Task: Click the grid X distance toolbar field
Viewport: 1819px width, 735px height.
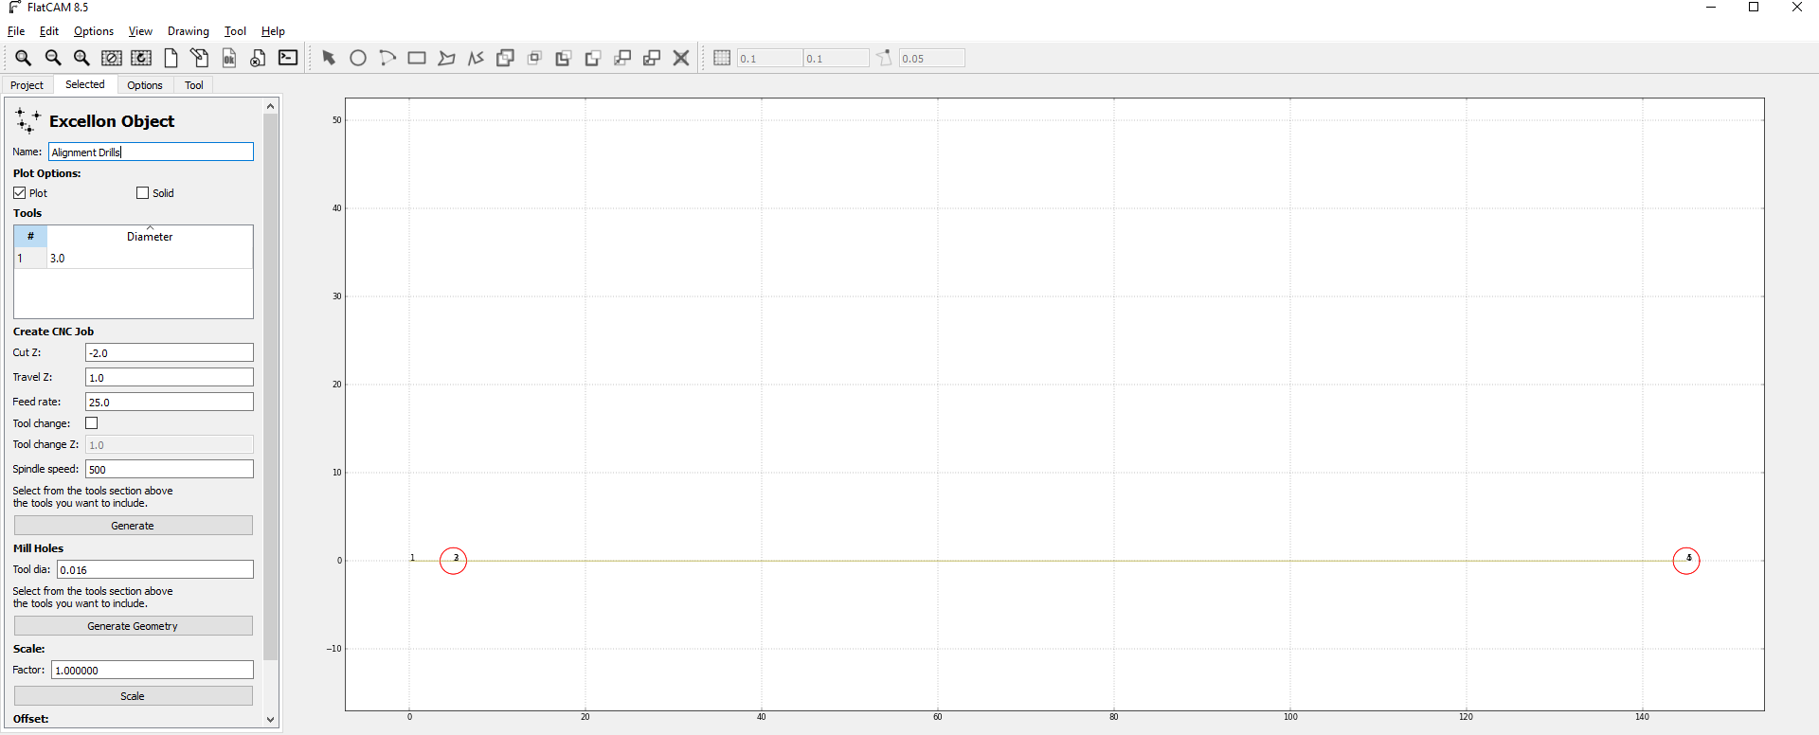Action: click(769, 58)
